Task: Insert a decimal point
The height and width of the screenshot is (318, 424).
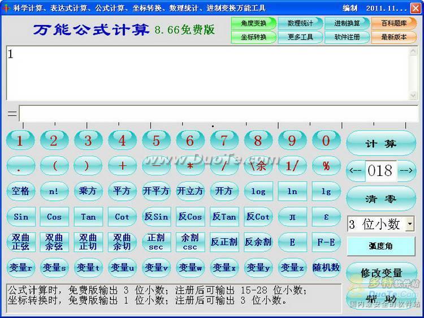Action: click(20, 166)
